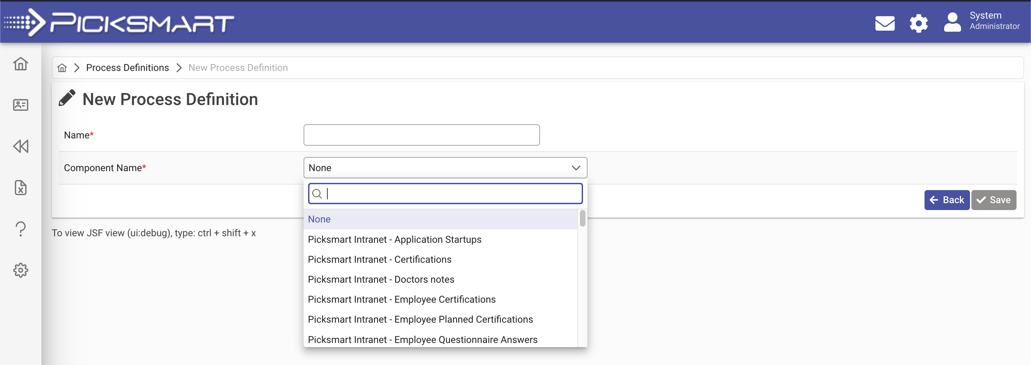Screen dimensions: 1031x365
Task: Focus the dropdown search filter field
Action: click(445, 194)
